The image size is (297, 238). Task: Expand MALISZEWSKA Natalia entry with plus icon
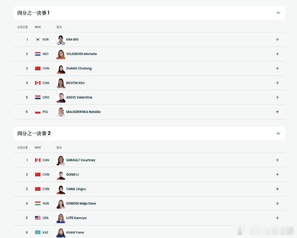click(x=277, y=112)
